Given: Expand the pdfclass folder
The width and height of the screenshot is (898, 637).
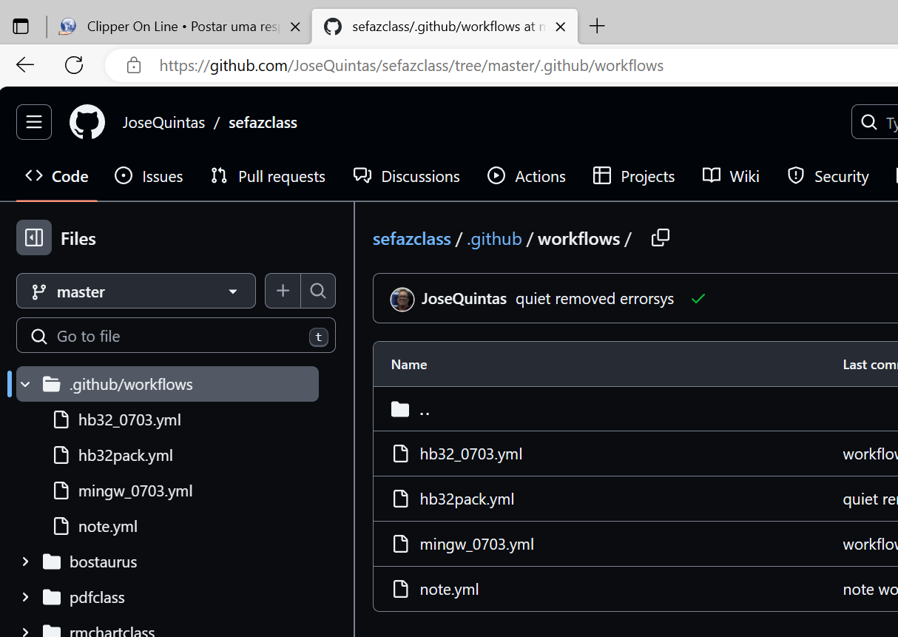Looking at the screenshot, I should click(26, 597).
